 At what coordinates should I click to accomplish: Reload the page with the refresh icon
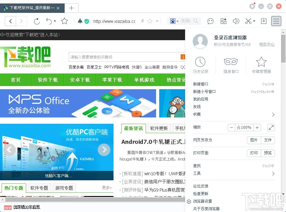tap(37, 21)
